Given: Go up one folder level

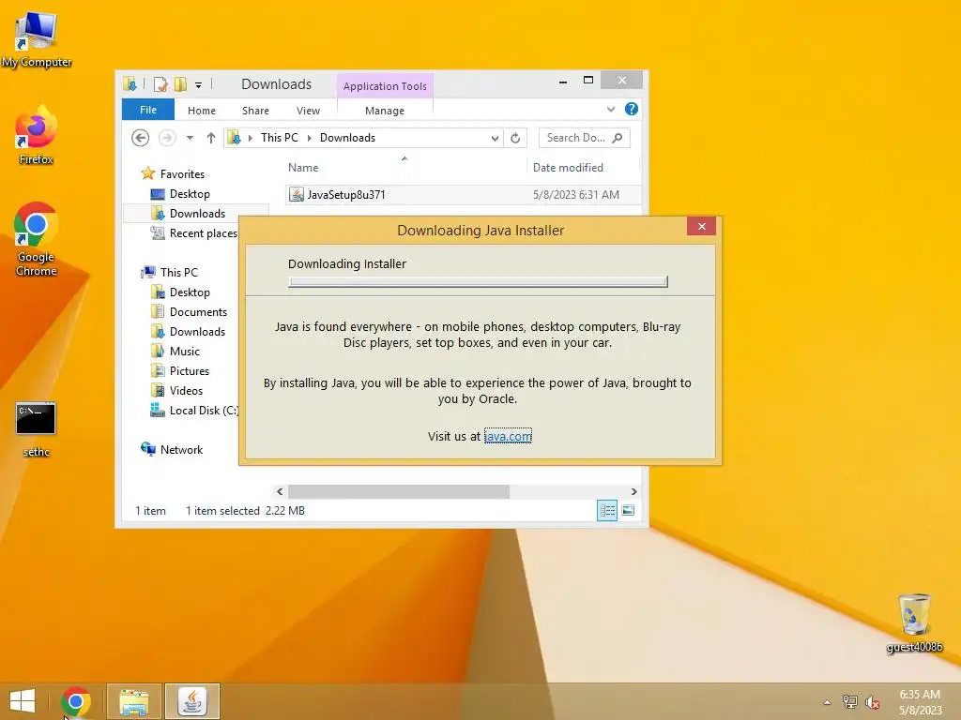Looking at the screenshot, I should click(x=211, y=138).
